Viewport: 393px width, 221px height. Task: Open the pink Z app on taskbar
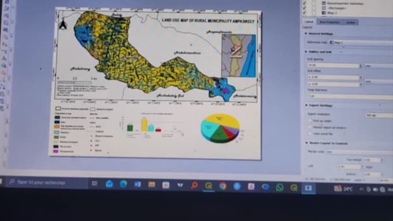(x=251, y=186)
